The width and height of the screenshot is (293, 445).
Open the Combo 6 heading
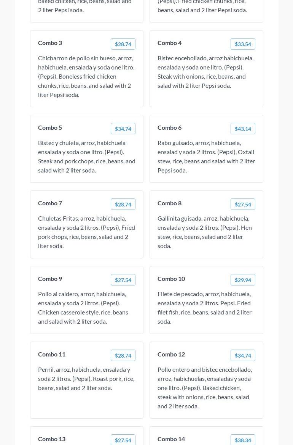(x=169, y=127)
